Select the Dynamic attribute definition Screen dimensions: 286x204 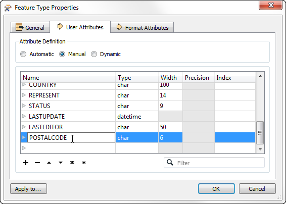coord(94,54)
